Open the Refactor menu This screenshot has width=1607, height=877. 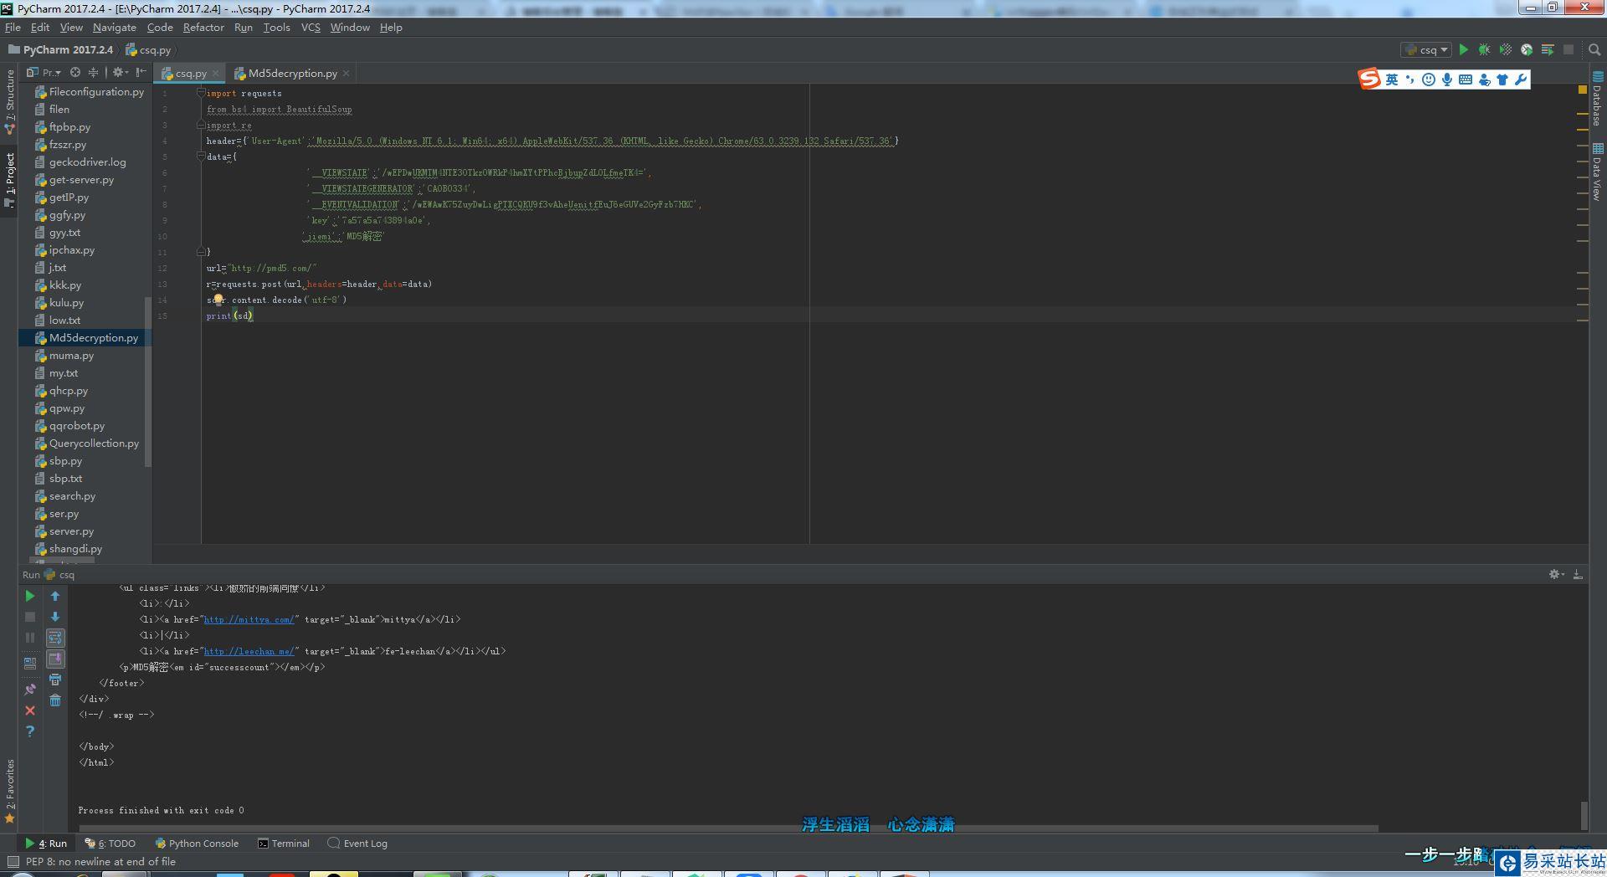tap(203, 28)
